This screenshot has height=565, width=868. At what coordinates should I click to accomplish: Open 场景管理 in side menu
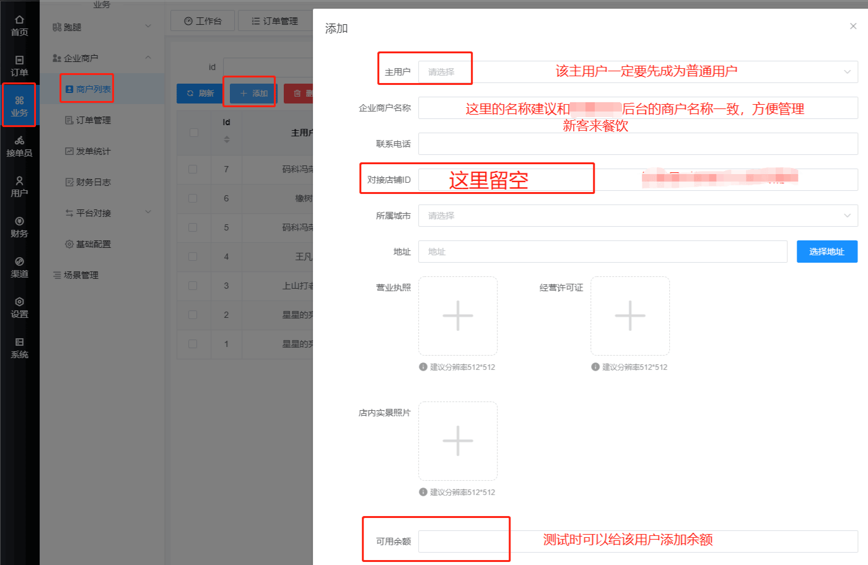click(76, 275)
